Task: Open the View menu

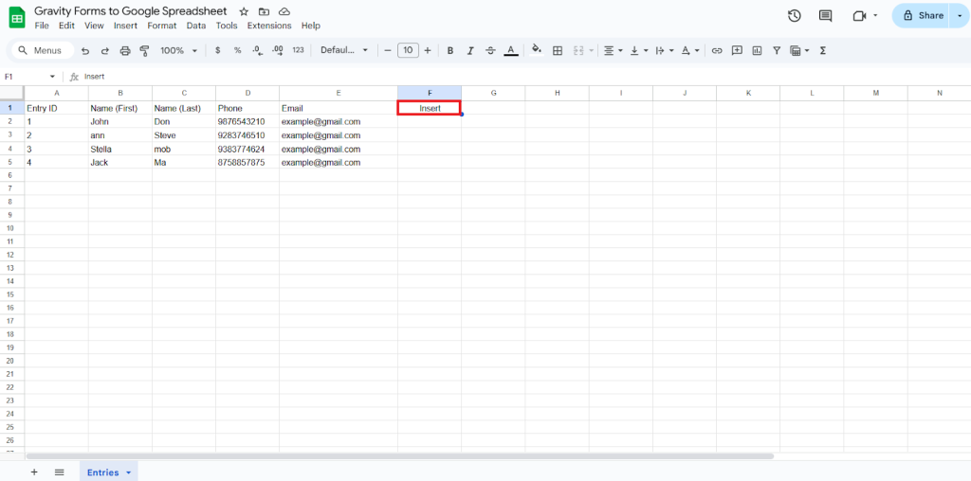Action: 94,26
